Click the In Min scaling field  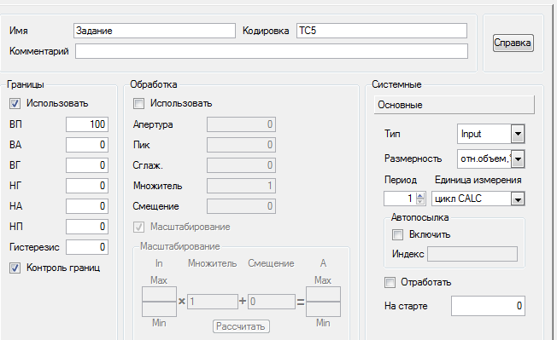(159, 308)
